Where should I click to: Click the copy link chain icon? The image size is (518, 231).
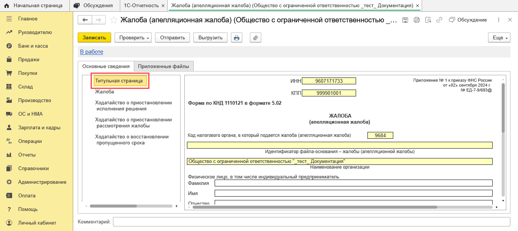[x=439, y=20]
